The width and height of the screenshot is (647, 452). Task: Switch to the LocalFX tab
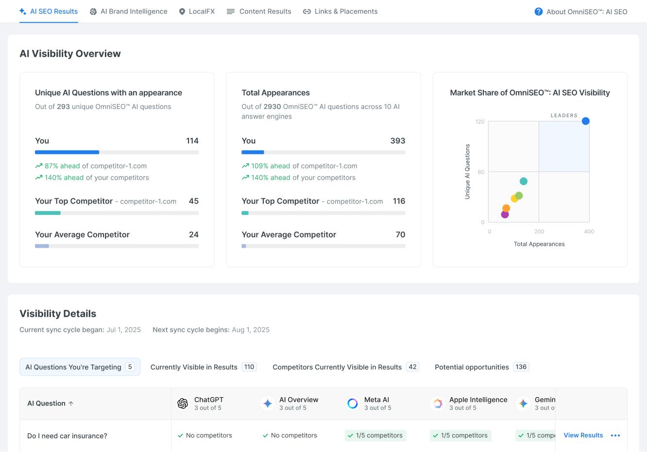[x=197, y=11]
